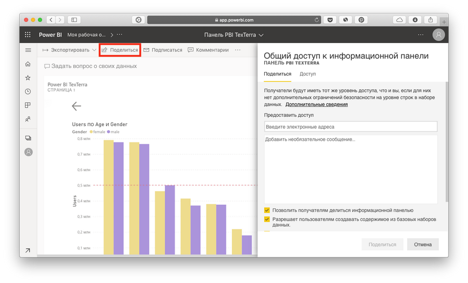
Task: Click the back arrow on the report tile
Action: pyautogui.click(x=76, y=106)
